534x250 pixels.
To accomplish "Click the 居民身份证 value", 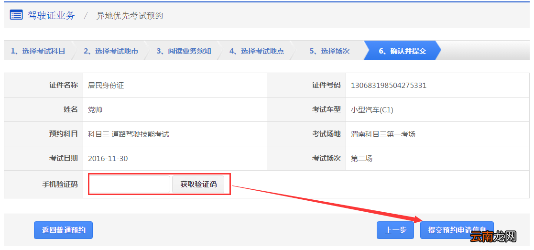I will (106, 86).
